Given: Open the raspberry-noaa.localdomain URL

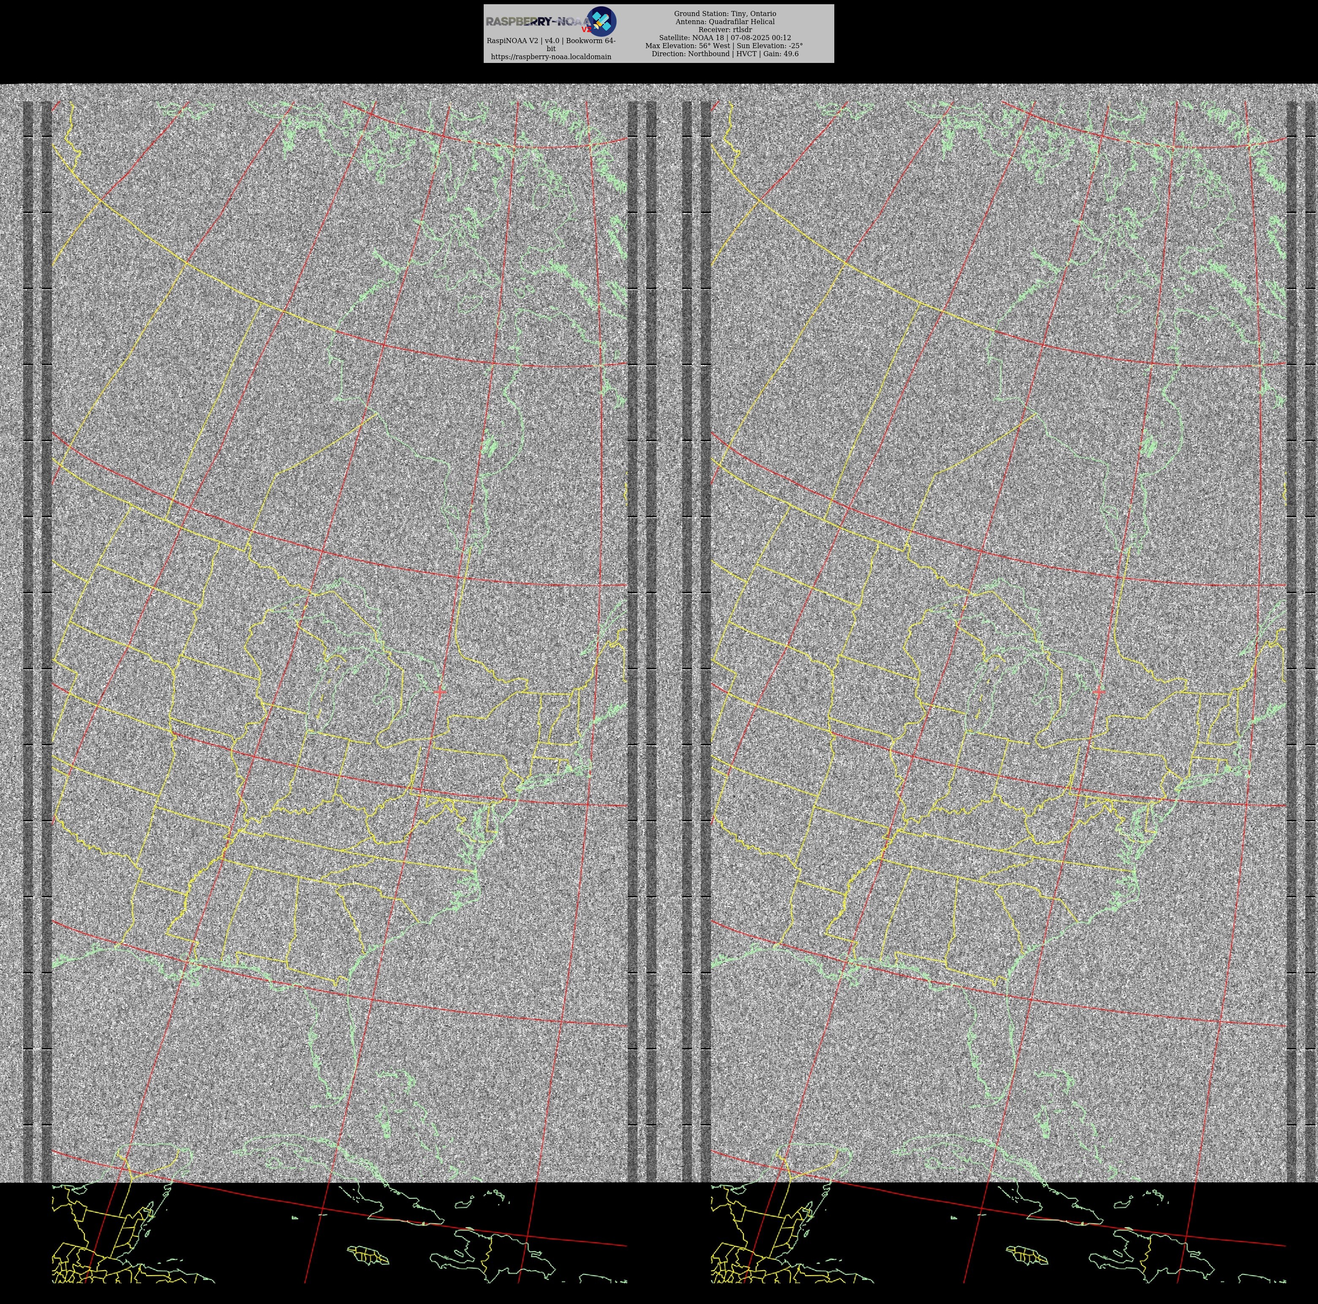Looking at the screenshot, I should pos(550,57).
